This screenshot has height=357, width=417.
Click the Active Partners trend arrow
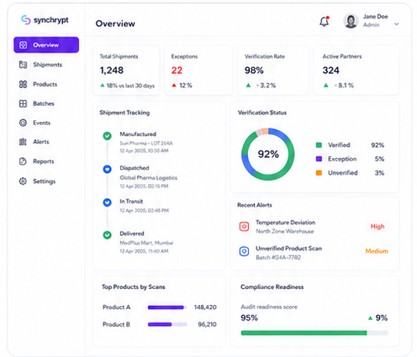(x=326, y=86)
